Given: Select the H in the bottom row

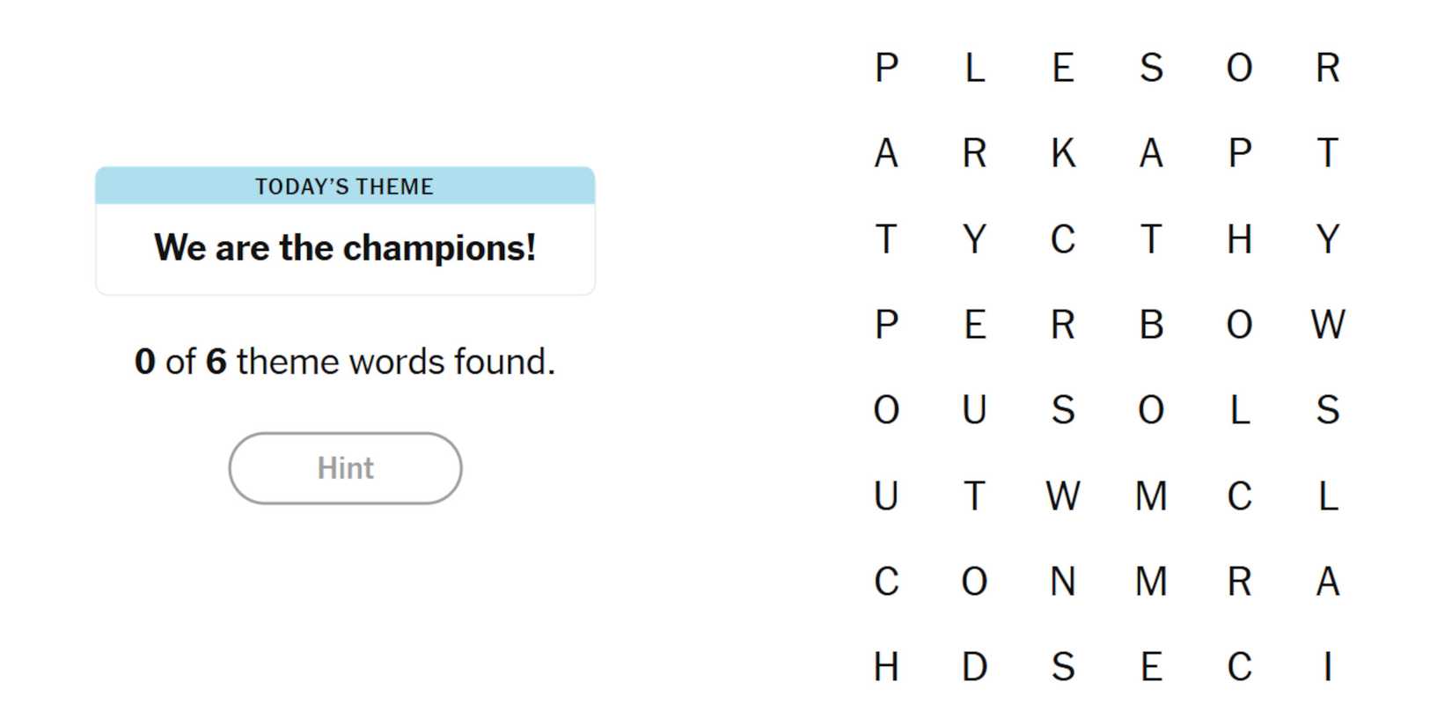Looking at the screenshot, I should [x=886, y=667].
